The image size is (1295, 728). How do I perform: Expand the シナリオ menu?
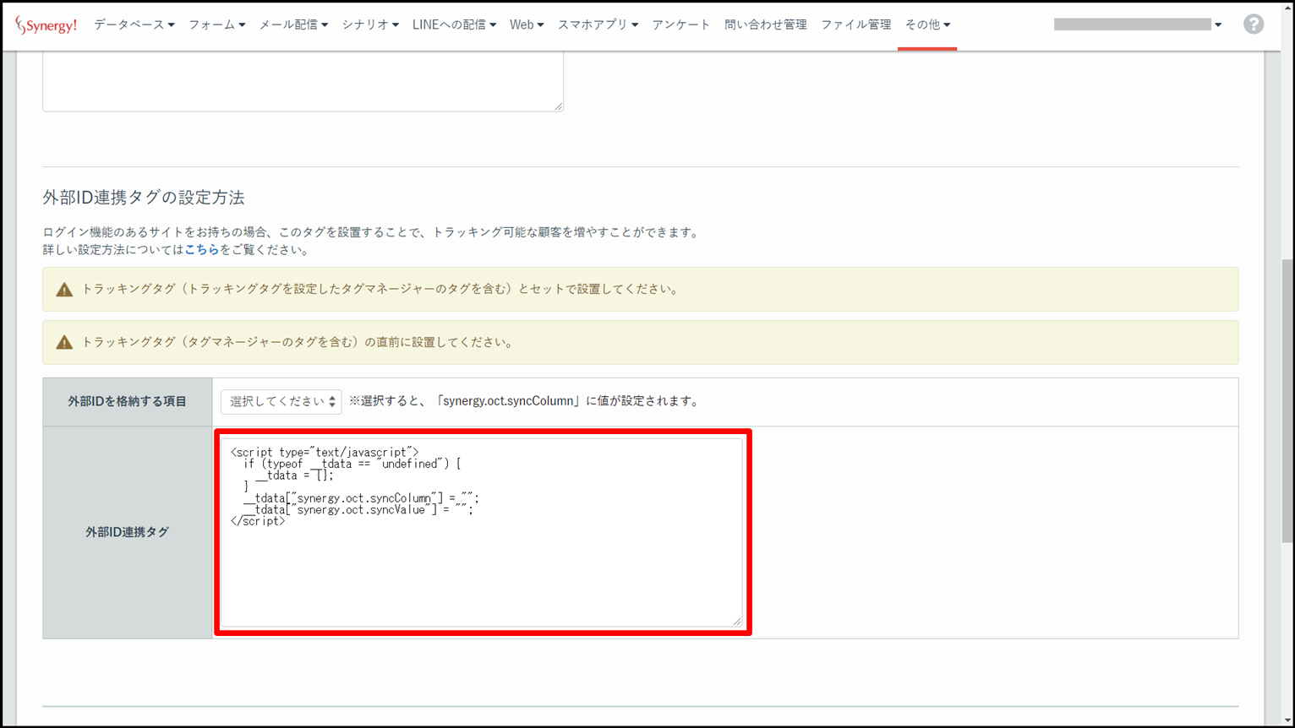369,25
